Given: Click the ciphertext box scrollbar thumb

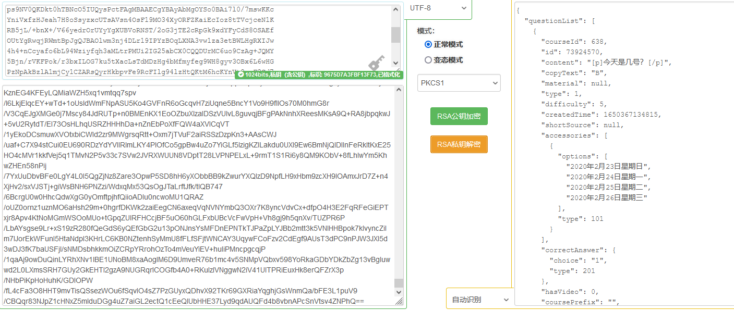Looking at the screenshot, I should (399, 282).
